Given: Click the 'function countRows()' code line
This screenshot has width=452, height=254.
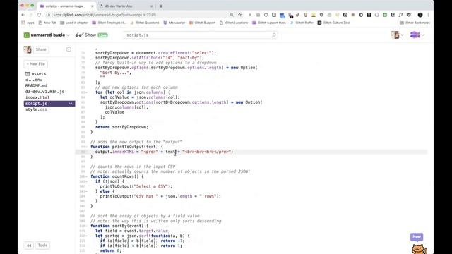Looking at the screenshot, I should 117,176.
